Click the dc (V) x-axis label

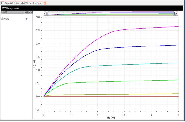(x=111, y=118)
